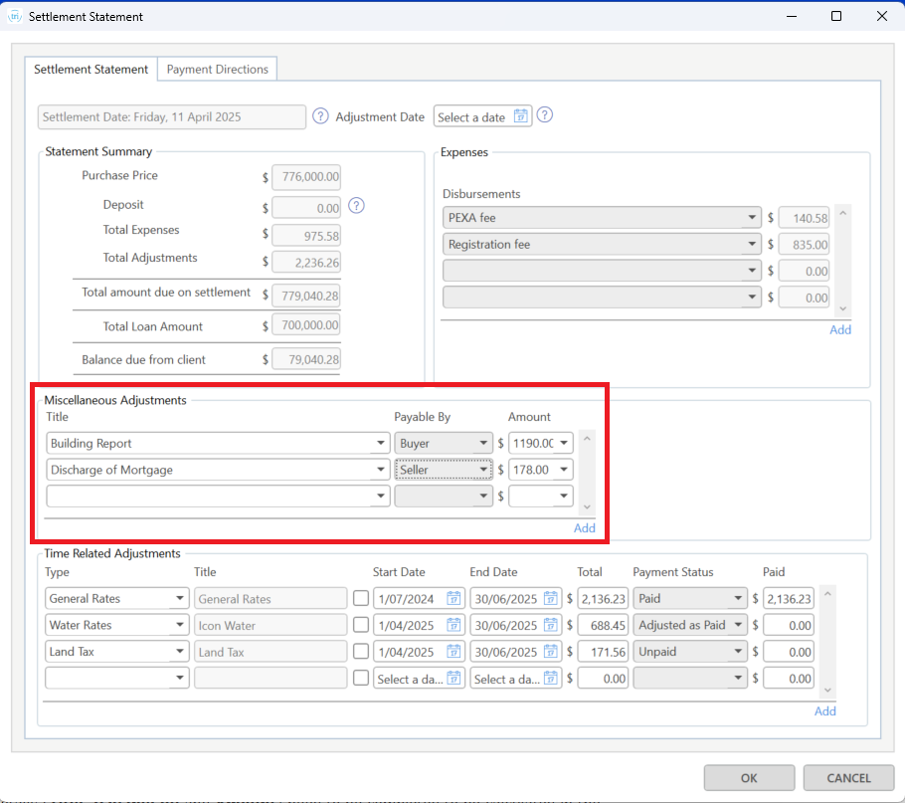Click Add link under Miscellaneous Adjustments
The image size is (905, 803).
pos(584,528)
